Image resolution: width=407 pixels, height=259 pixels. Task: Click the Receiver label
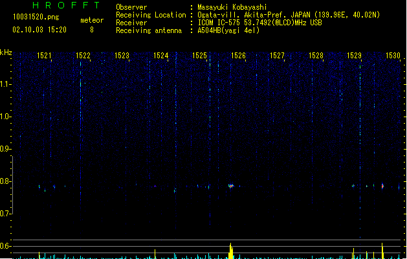pos(131,23)
